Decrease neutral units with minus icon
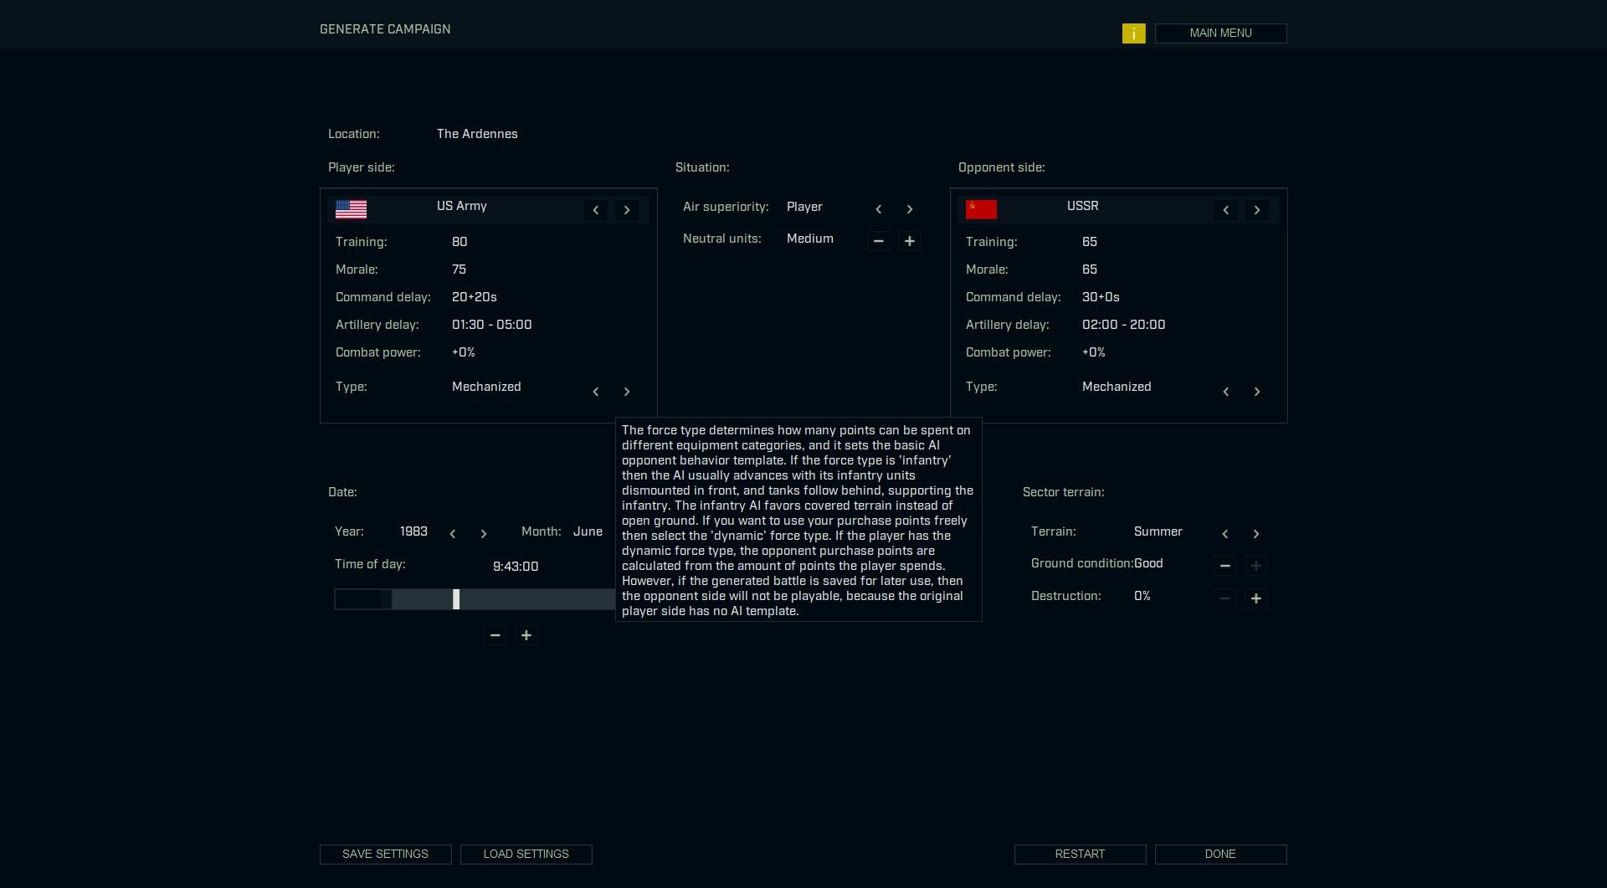This screenshot has width=1607, height=888. pyautogui.click(x=878, y=241)
